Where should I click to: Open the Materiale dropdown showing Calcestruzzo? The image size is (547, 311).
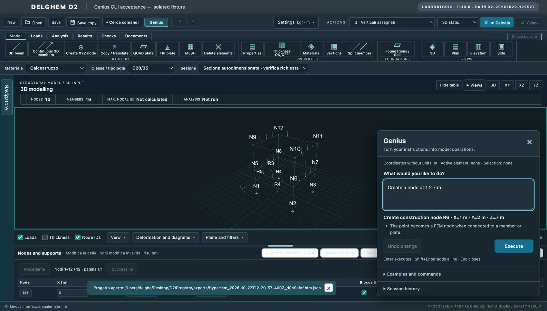(55, 68)
